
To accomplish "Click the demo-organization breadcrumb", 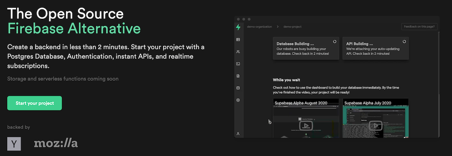I will click(260, 27).
